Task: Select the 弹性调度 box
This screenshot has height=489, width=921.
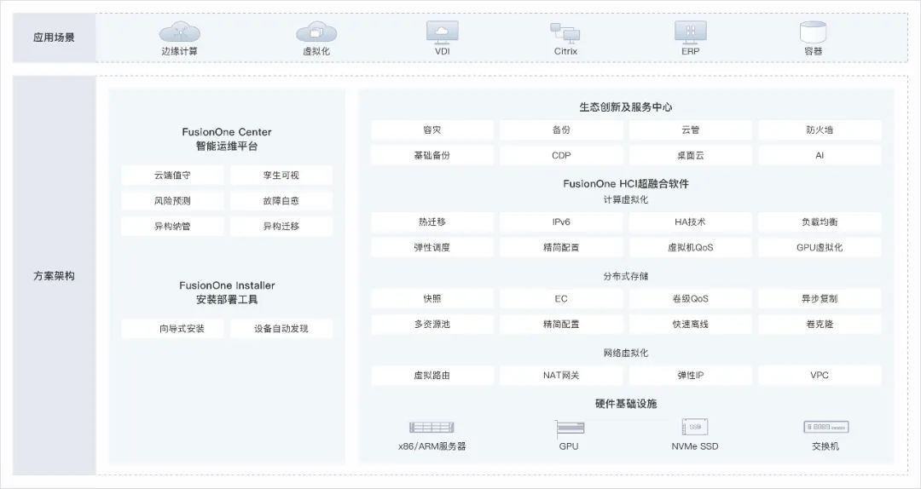Action: (432, 248)
